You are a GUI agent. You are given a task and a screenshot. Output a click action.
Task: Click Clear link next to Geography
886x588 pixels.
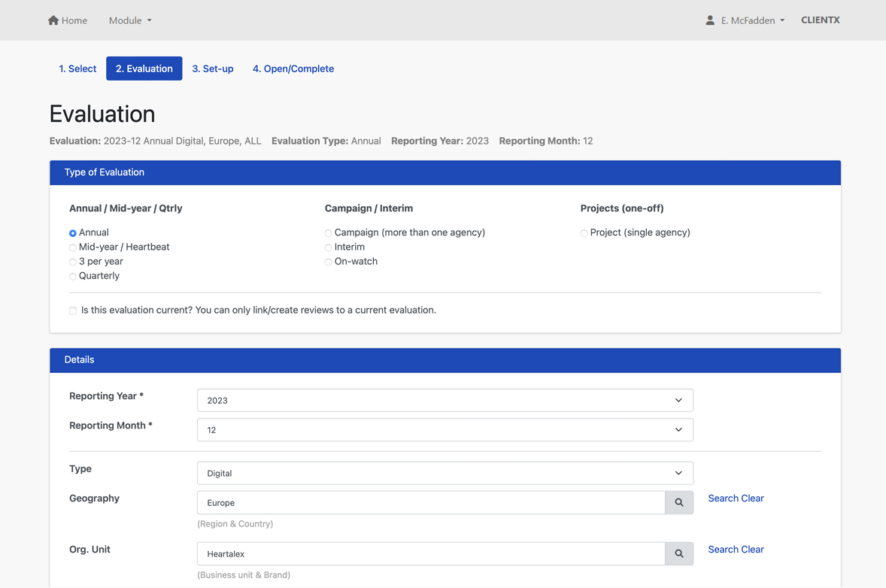pyautogui.click(x=752, y=499)
